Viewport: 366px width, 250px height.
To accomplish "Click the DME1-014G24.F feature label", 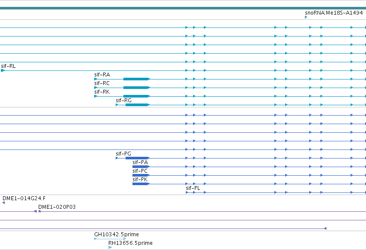I will tap(24, 198).
